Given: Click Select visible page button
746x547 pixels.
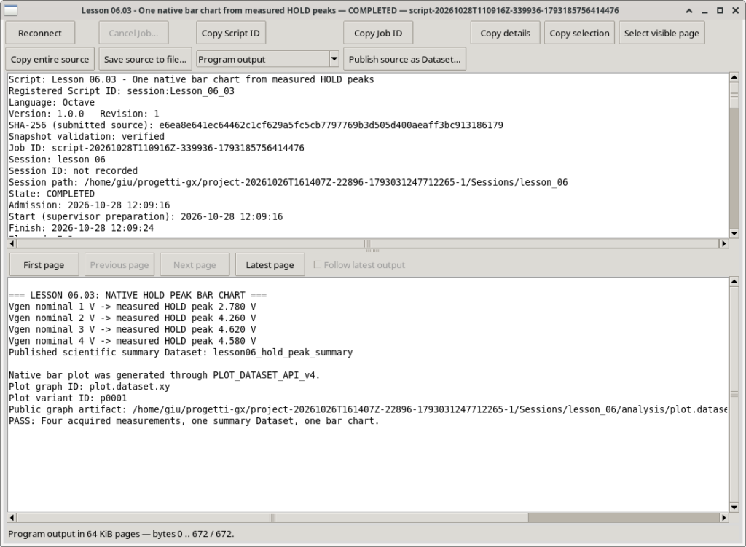Looking at the screenshot, I should [x=661, y=34].
